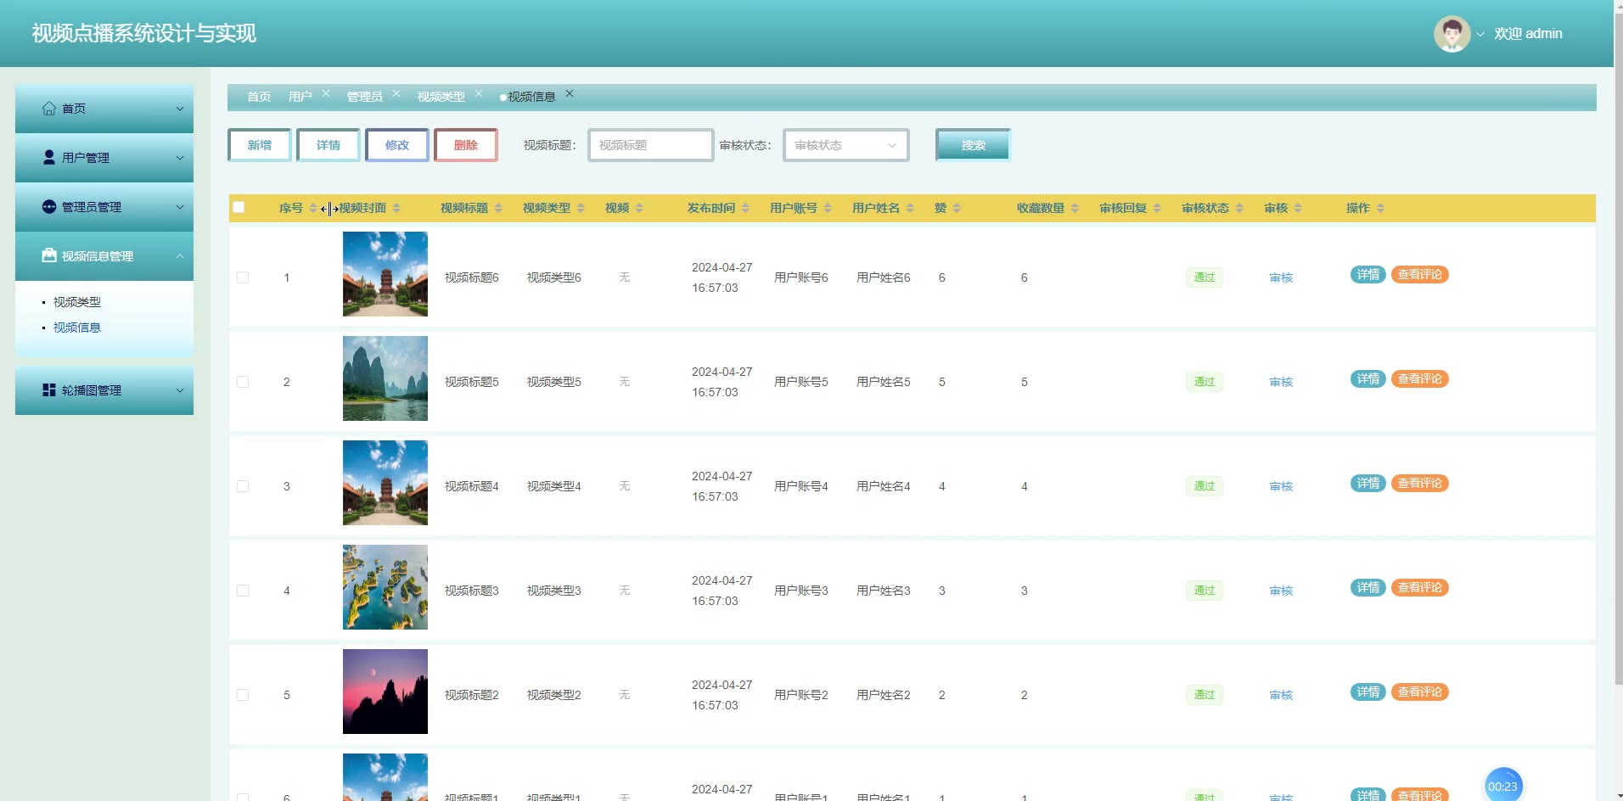Switch to the 管理员 tab
This screenshot has height=801, width=1623.
pyautogui.click(x=364, y=97)
